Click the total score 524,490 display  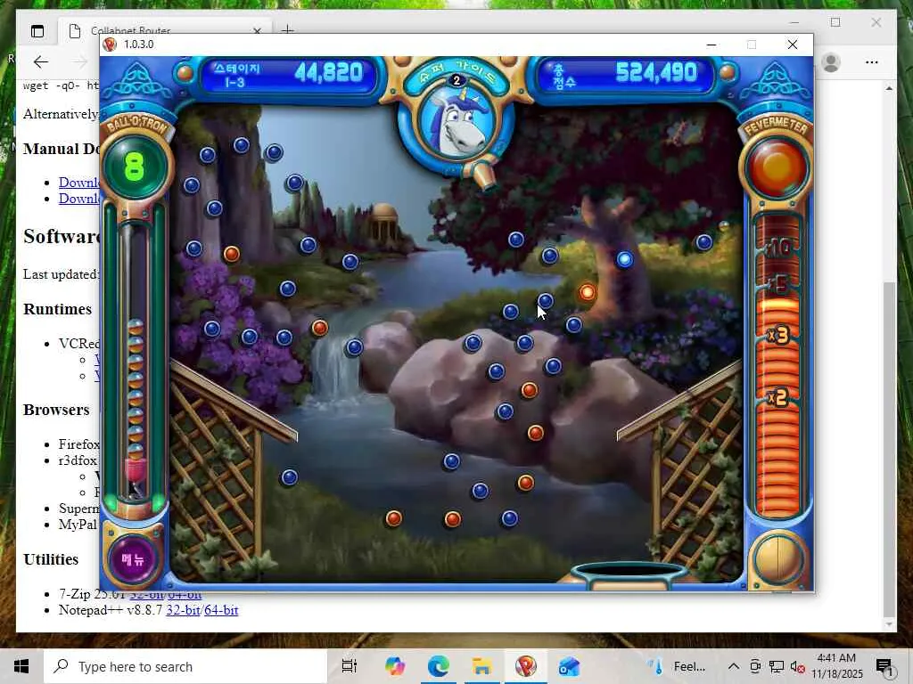(x=656, y=72)
